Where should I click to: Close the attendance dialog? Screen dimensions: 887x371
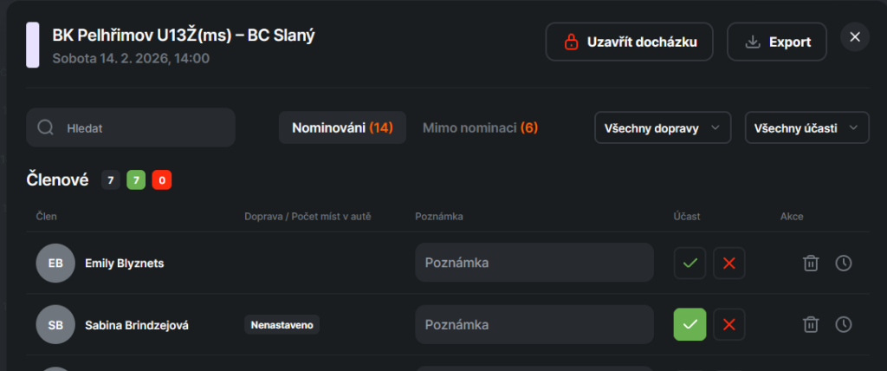855,37
